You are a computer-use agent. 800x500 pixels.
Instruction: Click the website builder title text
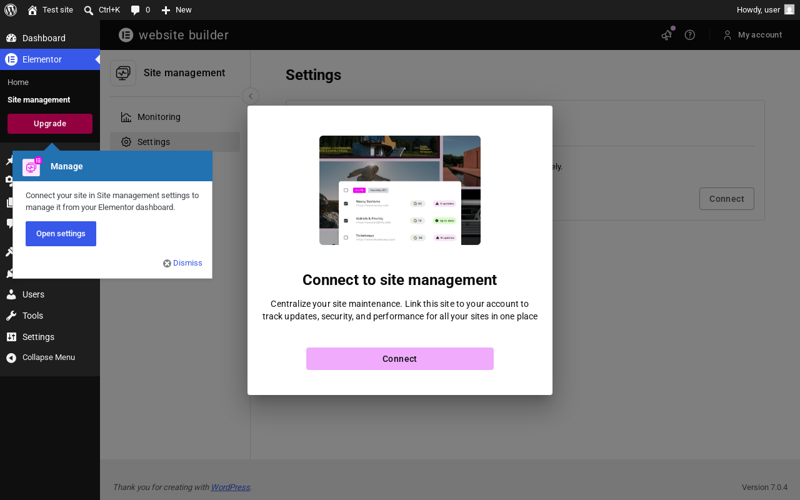[184, 35]
